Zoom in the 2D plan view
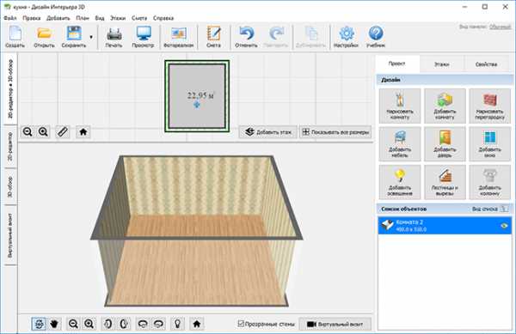Image resolution: width=516 pixels, height=334 pixels. click(x=43, y=132)
